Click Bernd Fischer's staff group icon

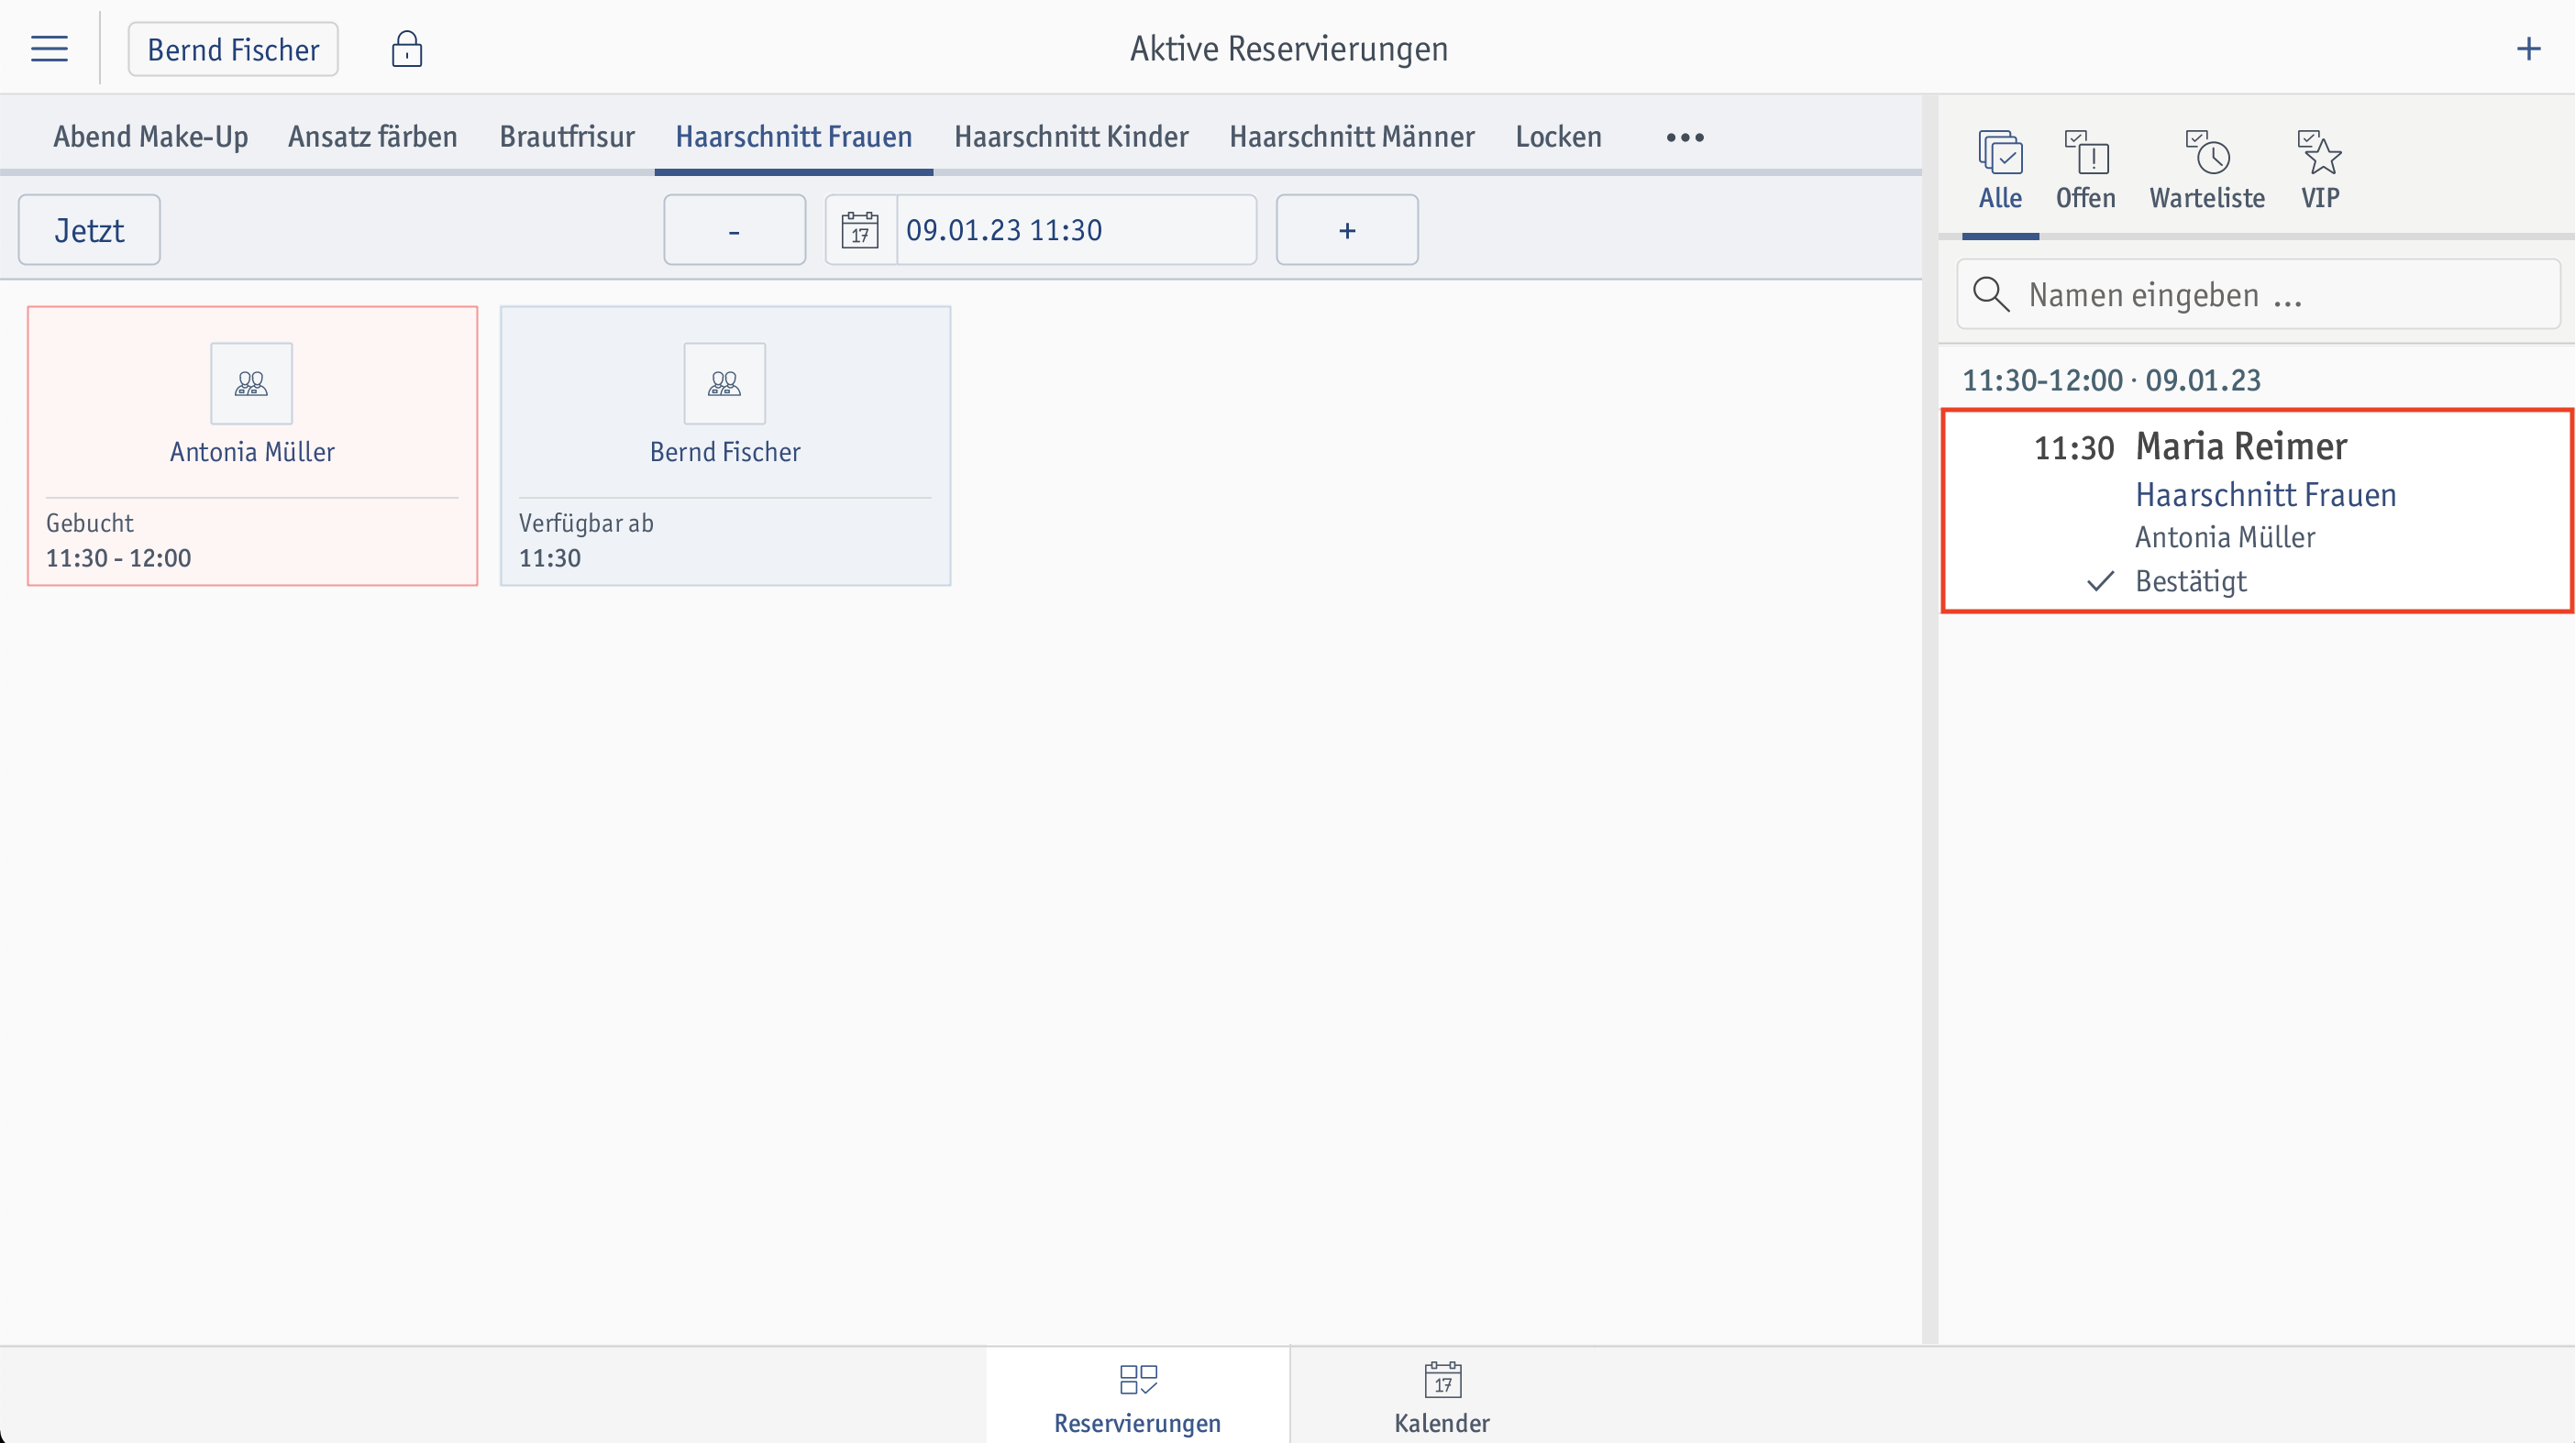(x=724, y=384)
